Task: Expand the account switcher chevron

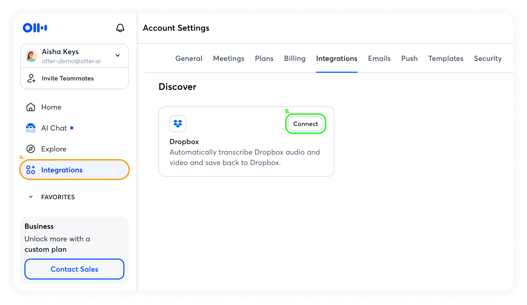Action: click(x=118, y=55)
